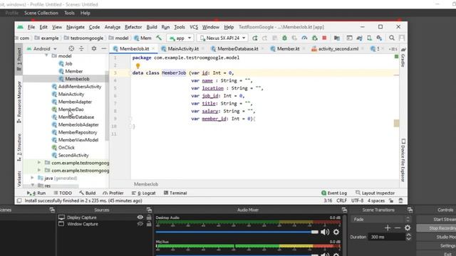Click the Search Everywhere magnifier icon

[x=392, y=38]
